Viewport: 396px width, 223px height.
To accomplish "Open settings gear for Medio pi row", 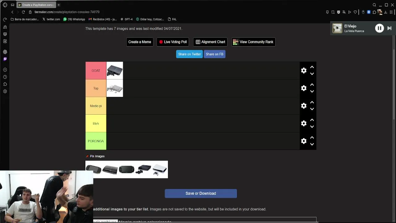I will 304,106.
